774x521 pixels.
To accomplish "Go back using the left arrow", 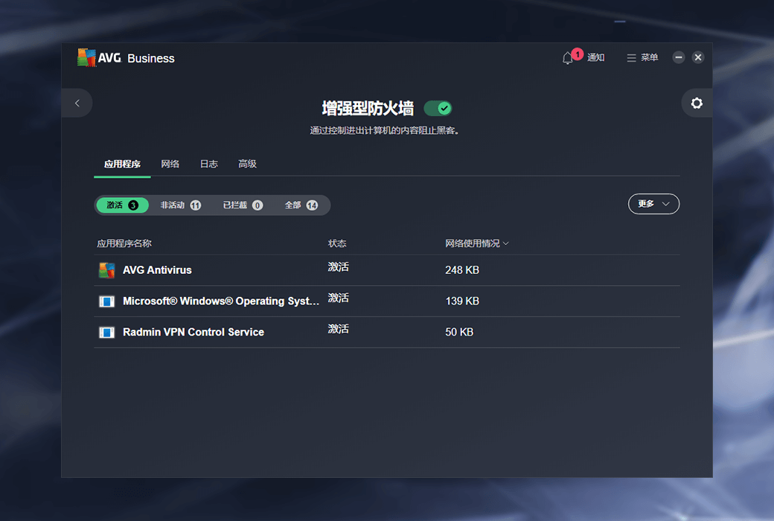I will coord(77,103).
